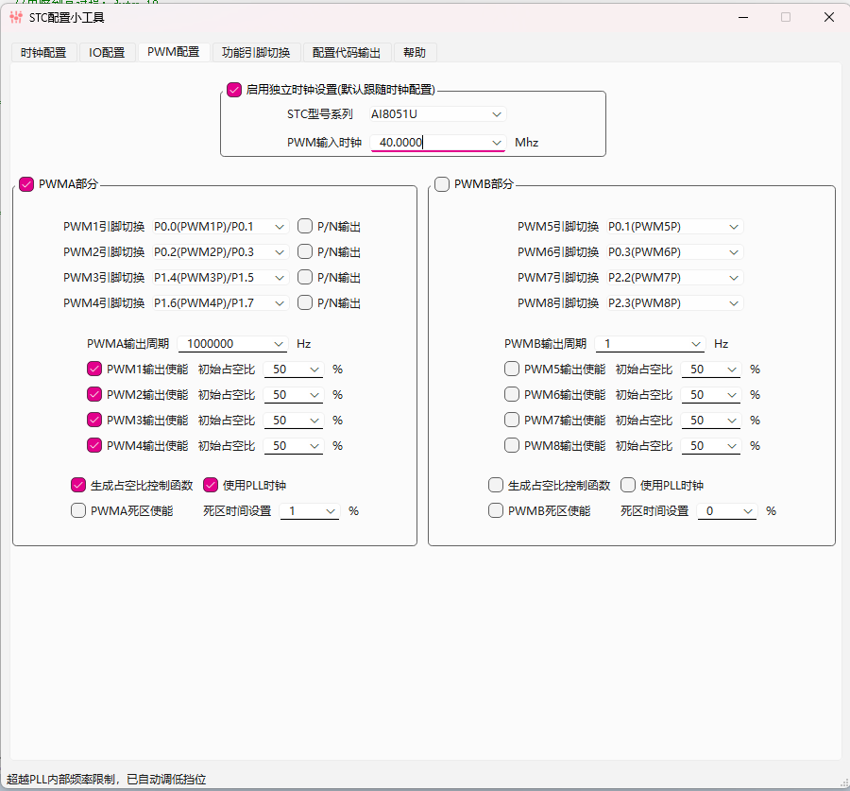Enable P/N输出 for PWM3
Screen dimensions: 850x791
point(305,277)
